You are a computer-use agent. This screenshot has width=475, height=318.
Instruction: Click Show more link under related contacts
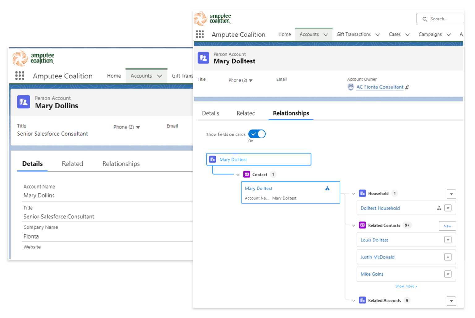[406, 286]
